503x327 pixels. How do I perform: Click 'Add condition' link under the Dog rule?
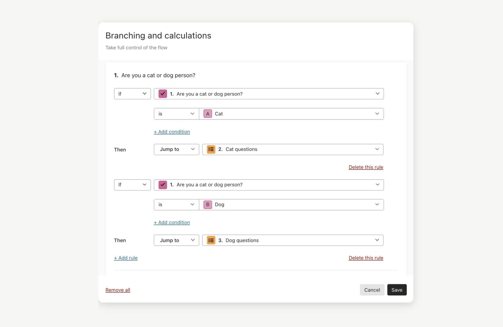[x=172, y=222]
